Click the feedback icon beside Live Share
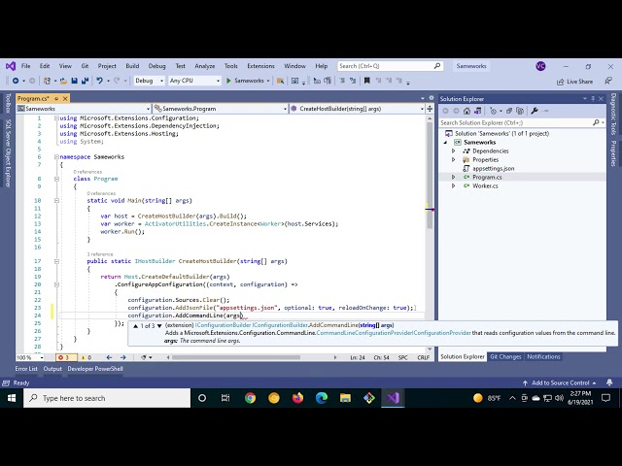The image size is (622, 466). point(608,82)
